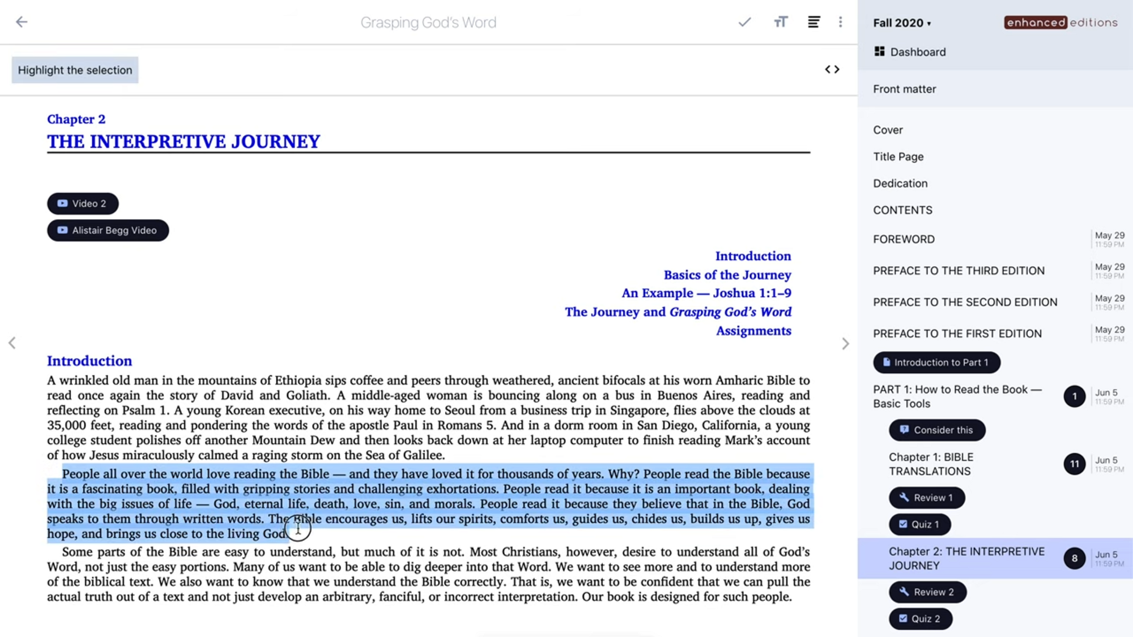Open Quiz 2
Image resolution: width=1133 pixels, height=637 pixels.
920,619
